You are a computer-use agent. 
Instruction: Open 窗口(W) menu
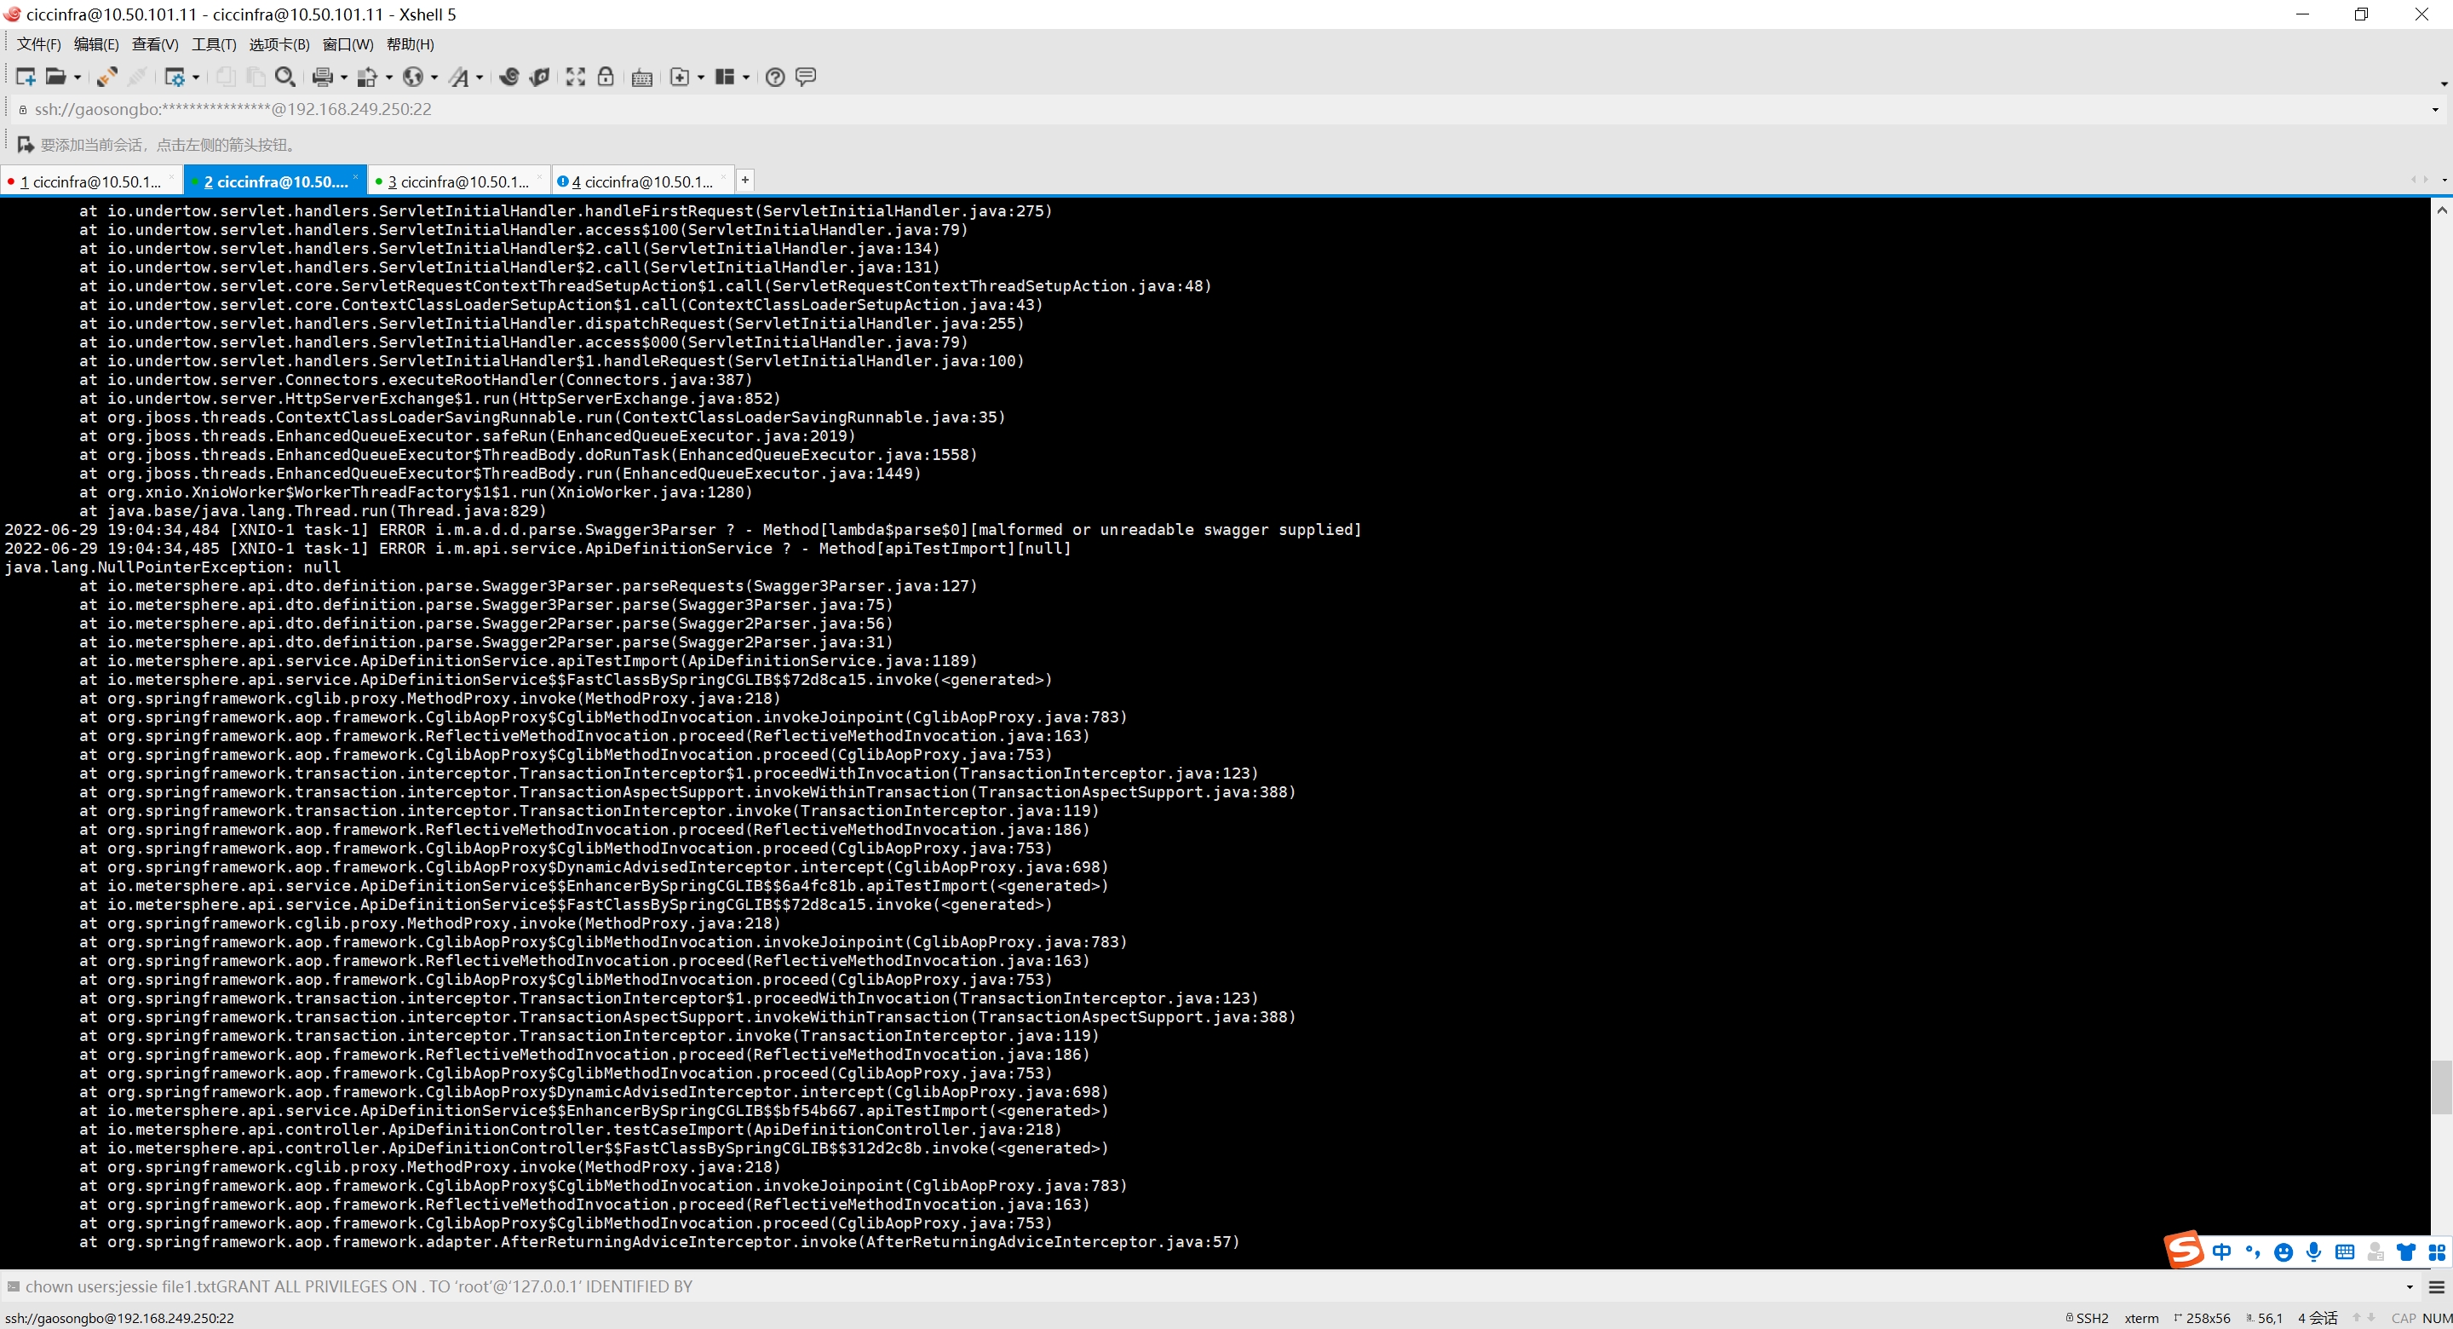pos(348,45)
